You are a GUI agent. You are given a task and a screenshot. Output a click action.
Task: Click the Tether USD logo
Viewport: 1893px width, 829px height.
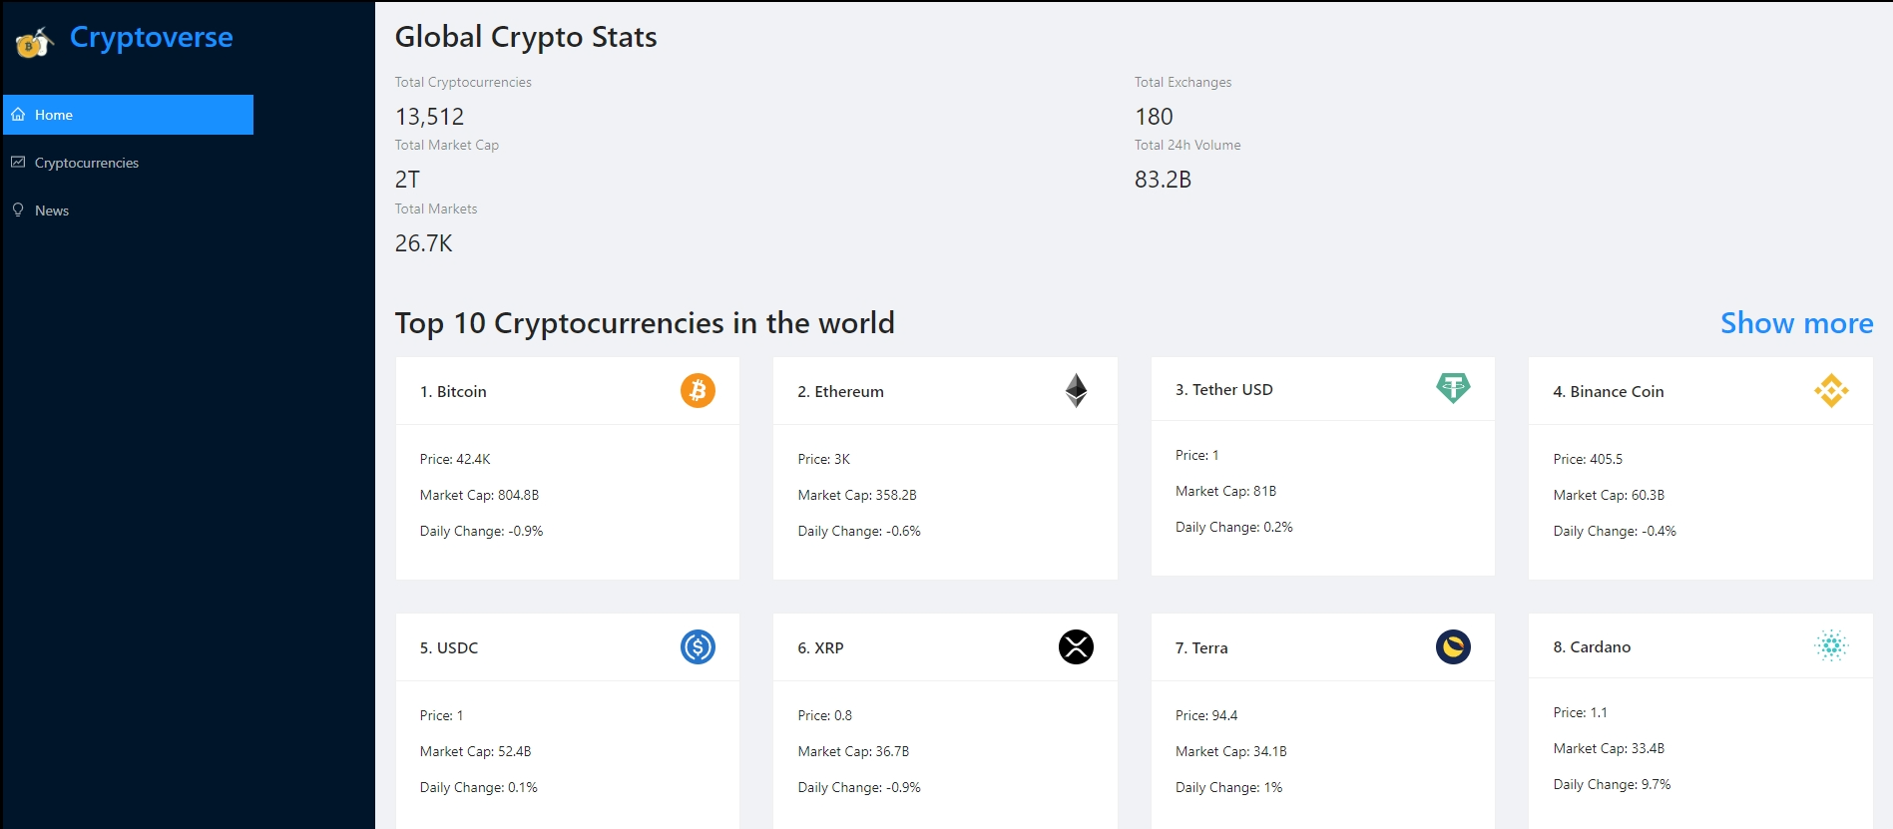pyautogui.click(x=1453, y=388)
